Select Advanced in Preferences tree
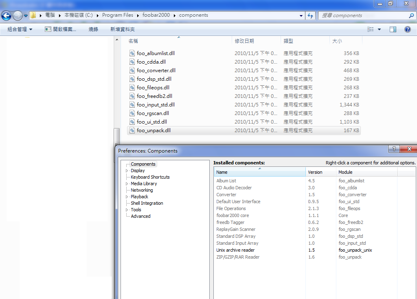This screenshot has width=417, height=299. click(140, 216)
